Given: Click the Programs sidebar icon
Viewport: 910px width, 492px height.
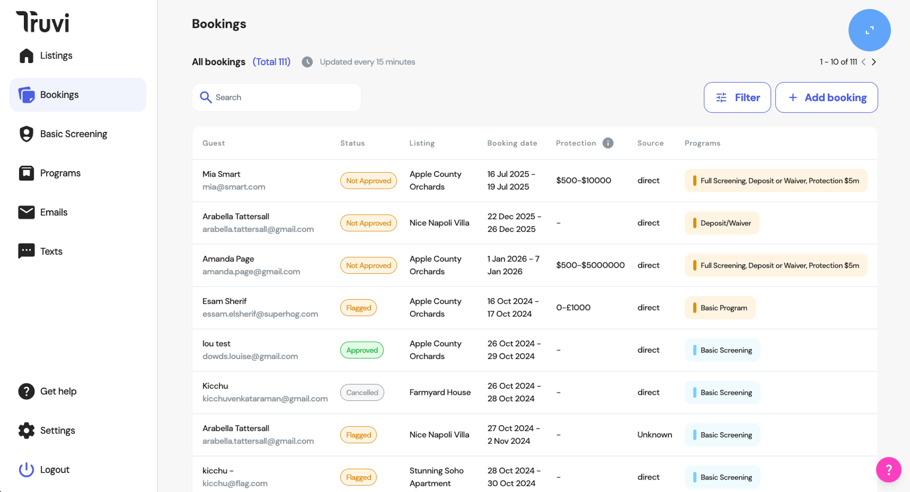Looking at the screenshot, I should [26, 173].
